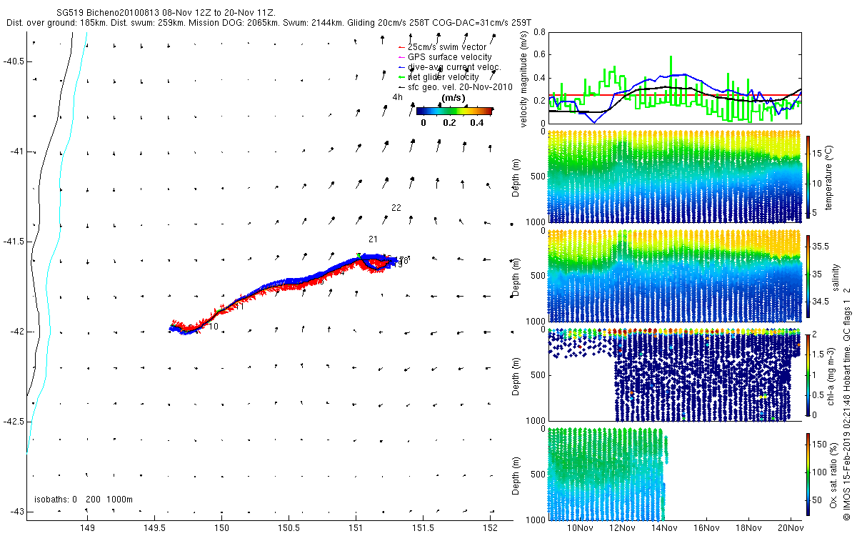Click the Ox. sat. ratio colorbar
857x536 pixels.
click(x=808, y=474)
